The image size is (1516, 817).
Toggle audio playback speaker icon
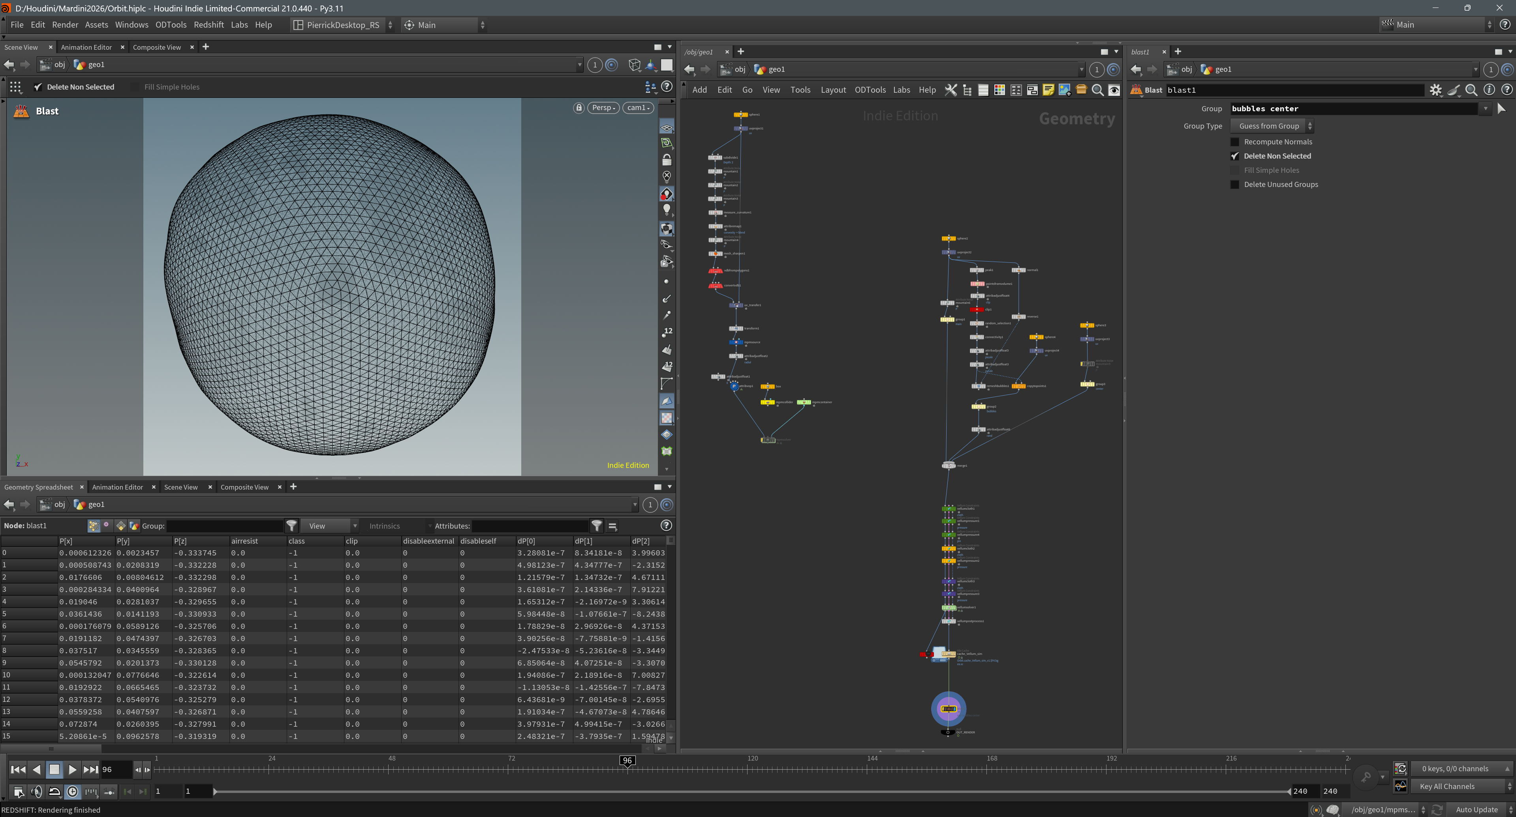point(36,792)
